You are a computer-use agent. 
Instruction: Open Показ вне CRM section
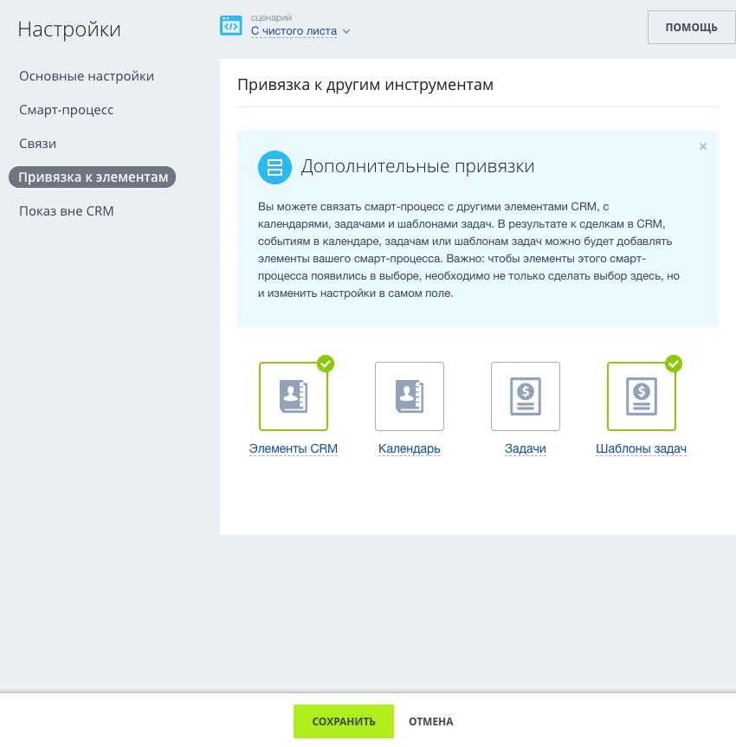pos(67,211)
